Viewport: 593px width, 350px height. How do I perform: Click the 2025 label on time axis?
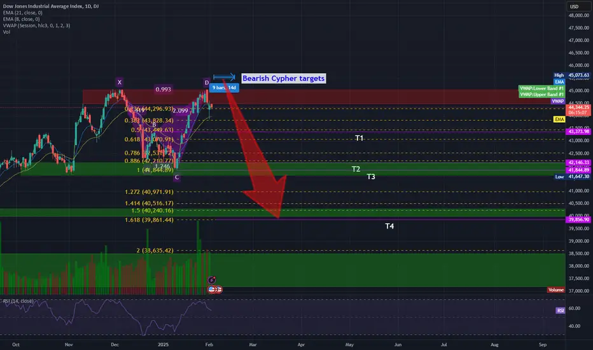coord(163,345)
